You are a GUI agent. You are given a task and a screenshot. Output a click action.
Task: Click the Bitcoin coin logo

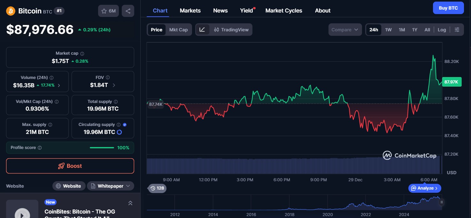click(x=10, y=11)
